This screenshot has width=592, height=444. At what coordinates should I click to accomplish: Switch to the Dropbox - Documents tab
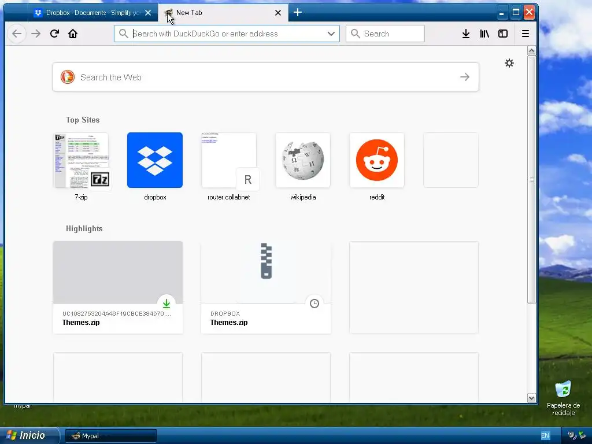[92, 13]
